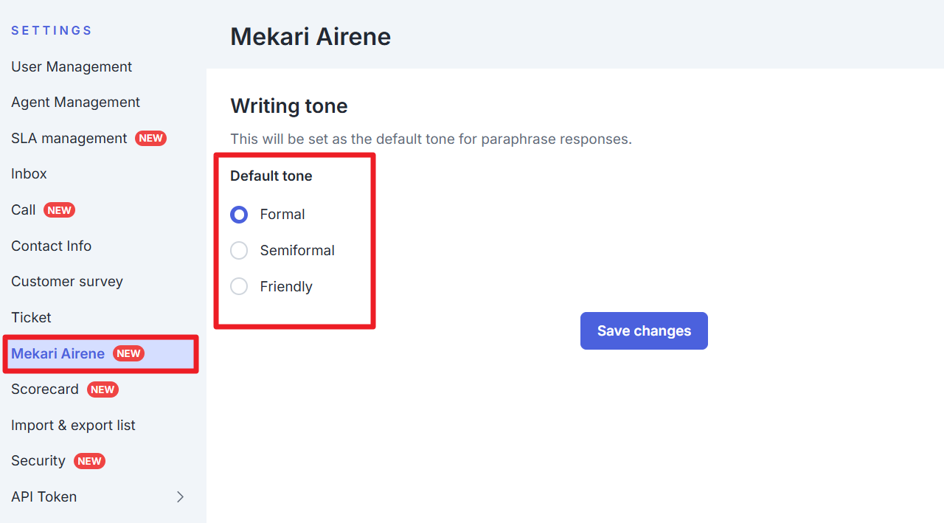Image resolution: width=944 pixels, height=523 pixels.
Task: Select the Formal tone radio button
Action: [x=239, y=215]
